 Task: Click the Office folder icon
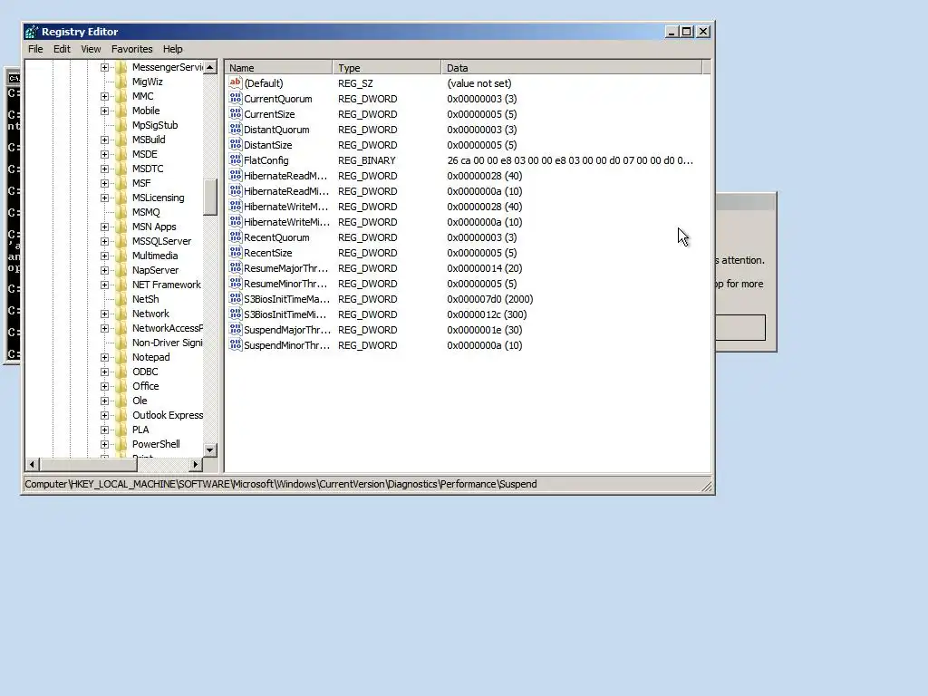[121, 386]
